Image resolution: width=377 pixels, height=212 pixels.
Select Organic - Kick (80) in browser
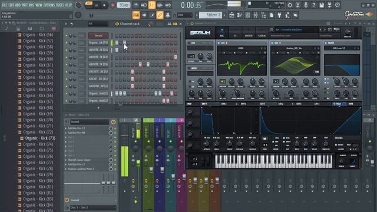pyautogui.click(x=38, y=181)
